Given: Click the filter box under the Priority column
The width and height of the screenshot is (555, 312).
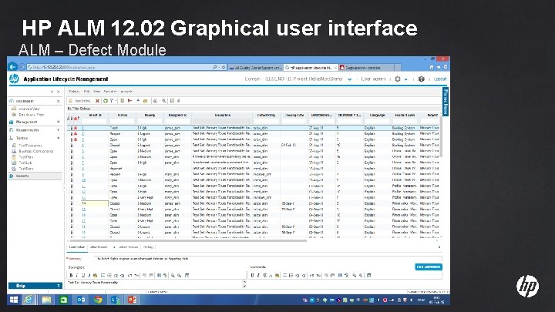Looking at the screenshot, I should 150,121.
